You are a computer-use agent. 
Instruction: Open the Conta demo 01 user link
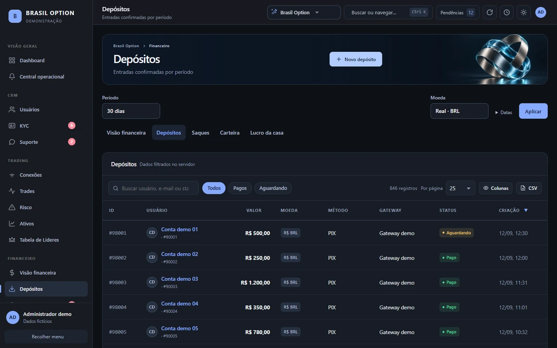coord(180,229)
